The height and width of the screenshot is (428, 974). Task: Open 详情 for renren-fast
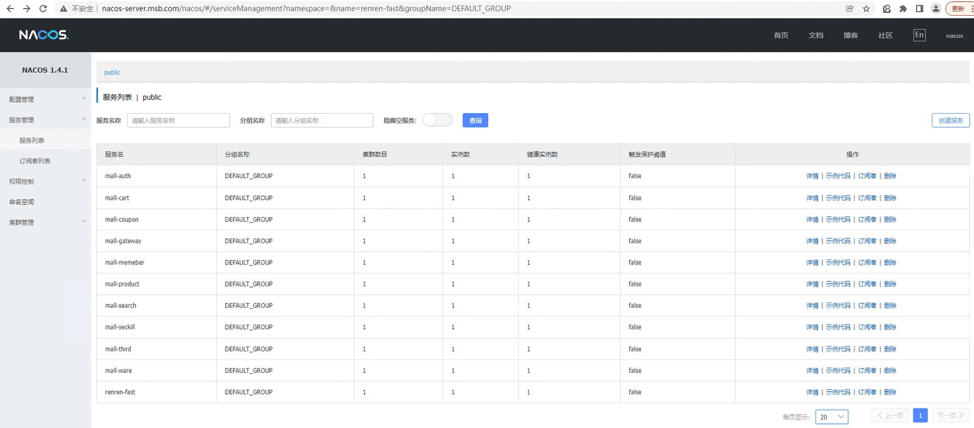tap(812, 392)
